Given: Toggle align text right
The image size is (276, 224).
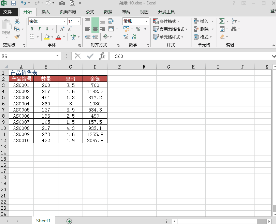Looking at the screenshot, I should click(103, 29).
